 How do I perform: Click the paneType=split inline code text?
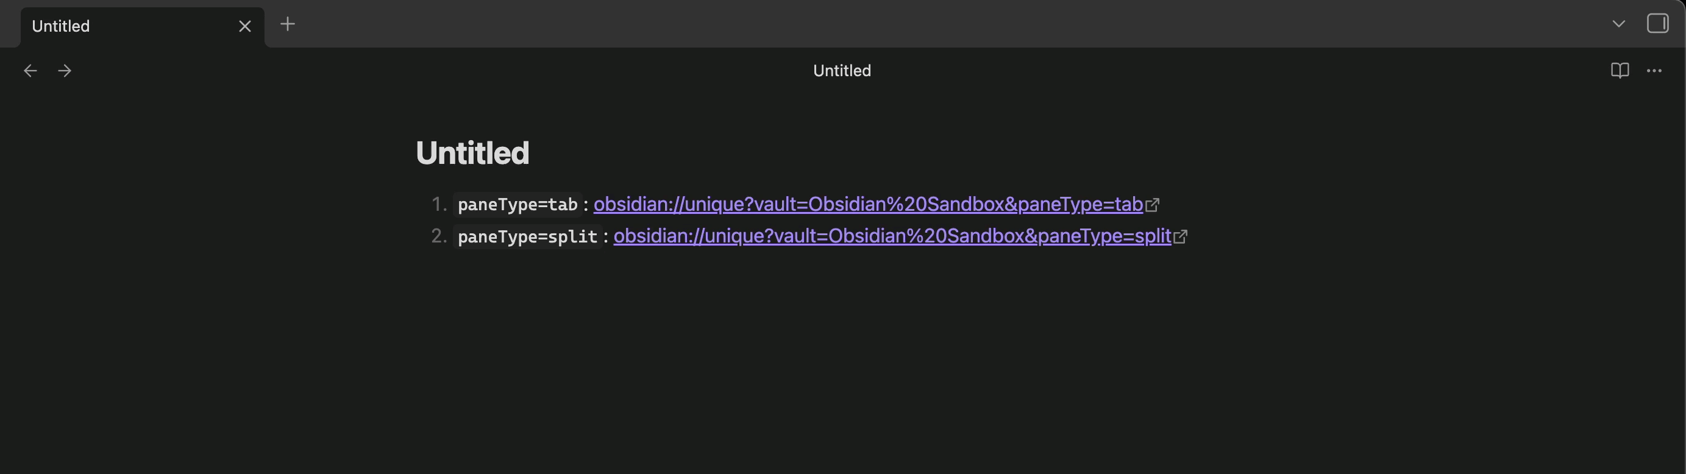tap(527, 236)
